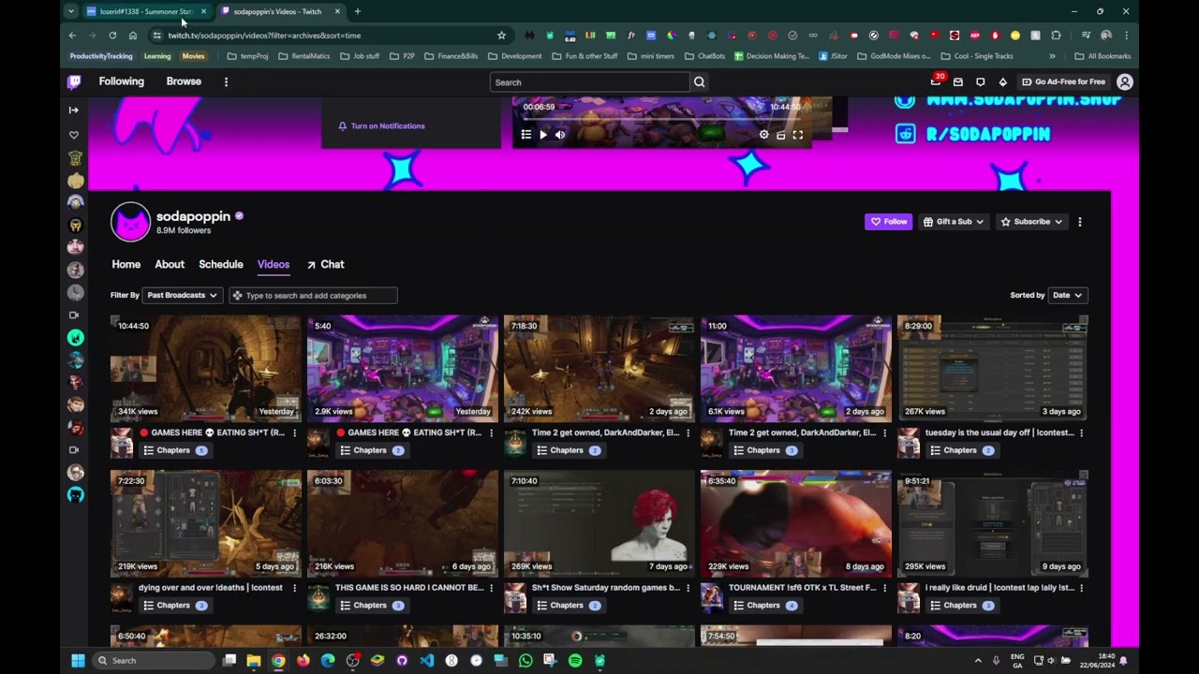Click the Twitch search input field
1199x674 pixels.
[x=589, y=82]
